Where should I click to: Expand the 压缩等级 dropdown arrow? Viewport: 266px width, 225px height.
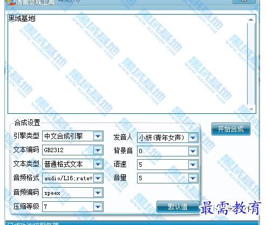98,207
